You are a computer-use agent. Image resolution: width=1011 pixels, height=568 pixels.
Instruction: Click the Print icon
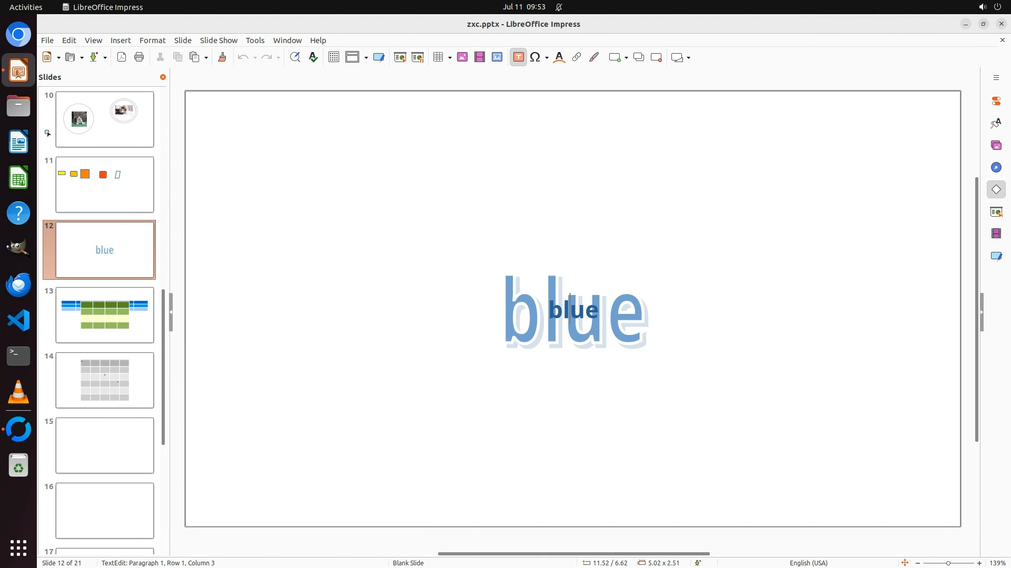(x=139, y=57)
